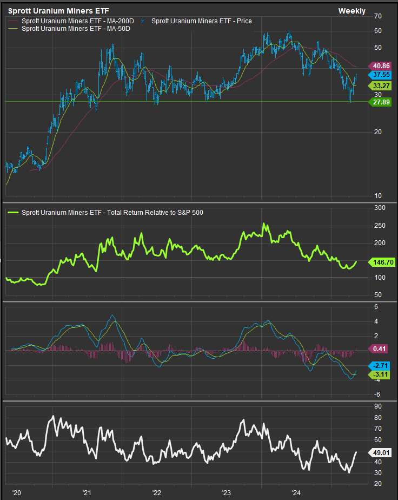Select the MA-200D legend entry
The width and height of the screenshot is (398, 500).
(x=70, y=21)
